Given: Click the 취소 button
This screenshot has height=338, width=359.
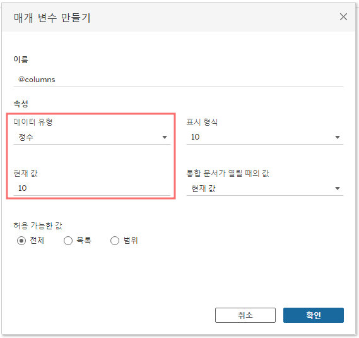Looking at the screenshot, I should coord(245,315).
